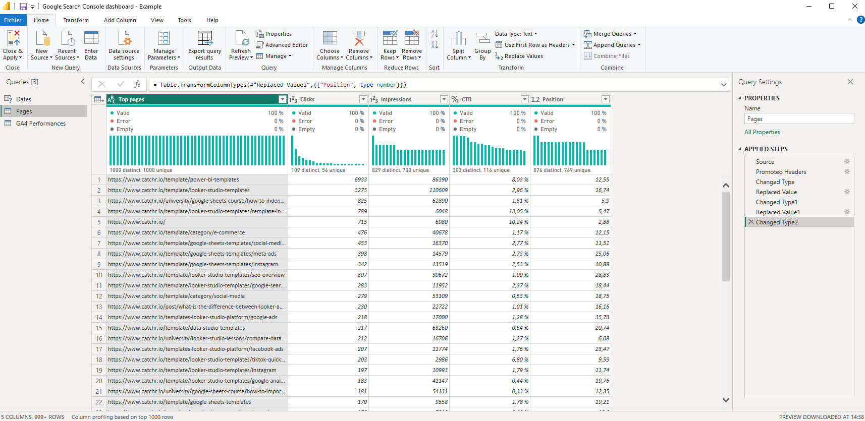This screenshot has height=421, width=865.
Task: Sort ascending with the A-Z icon
Action: [435, 34]
